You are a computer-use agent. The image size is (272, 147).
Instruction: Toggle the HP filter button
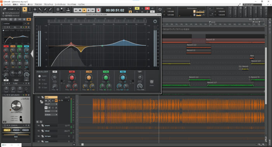click(55, 72)
